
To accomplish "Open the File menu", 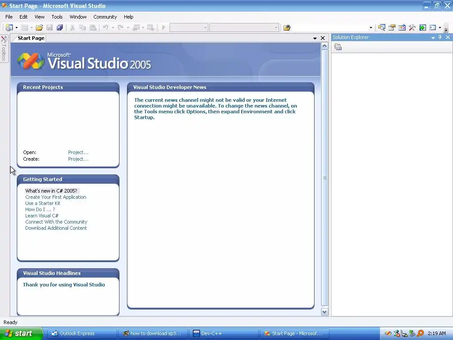I will coord(9,17).
